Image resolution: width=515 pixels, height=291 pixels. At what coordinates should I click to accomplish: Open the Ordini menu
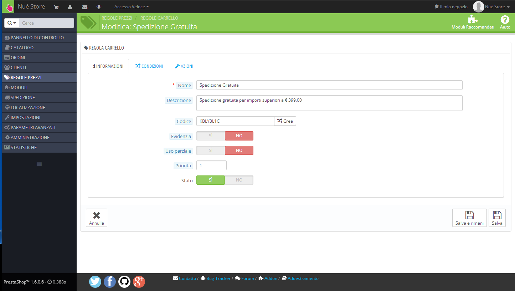pos(39,57)
